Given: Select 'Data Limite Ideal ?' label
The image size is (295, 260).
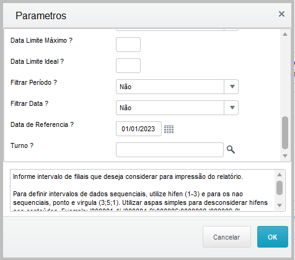Looking at the screenshot, I should click(37, 61).
